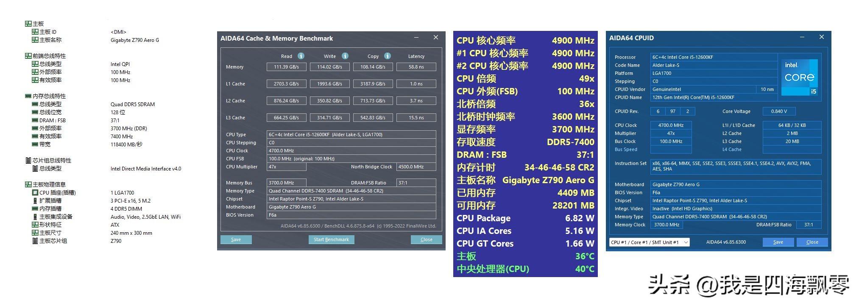This screenshot has width=859, height=305.
Task: Select the 主板 ID tree icon
Action: (35, 32)
